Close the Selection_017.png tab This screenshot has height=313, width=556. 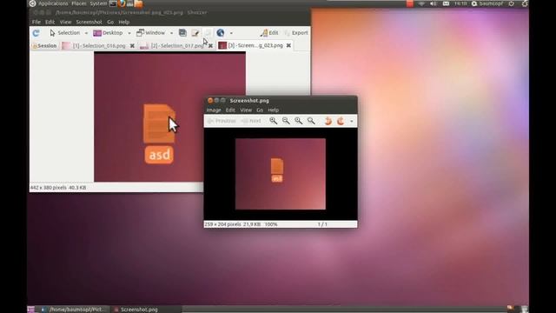coord(210,46)
